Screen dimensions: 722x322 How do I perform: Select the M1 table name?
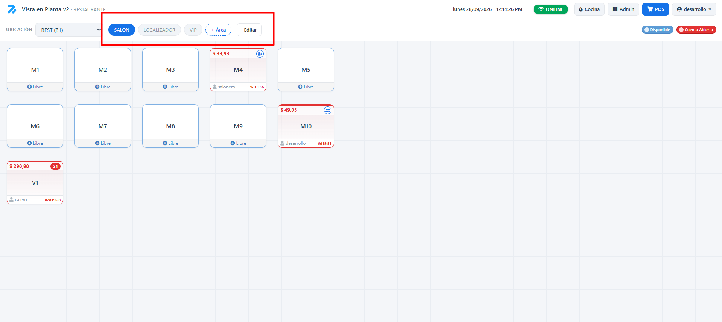35,70
